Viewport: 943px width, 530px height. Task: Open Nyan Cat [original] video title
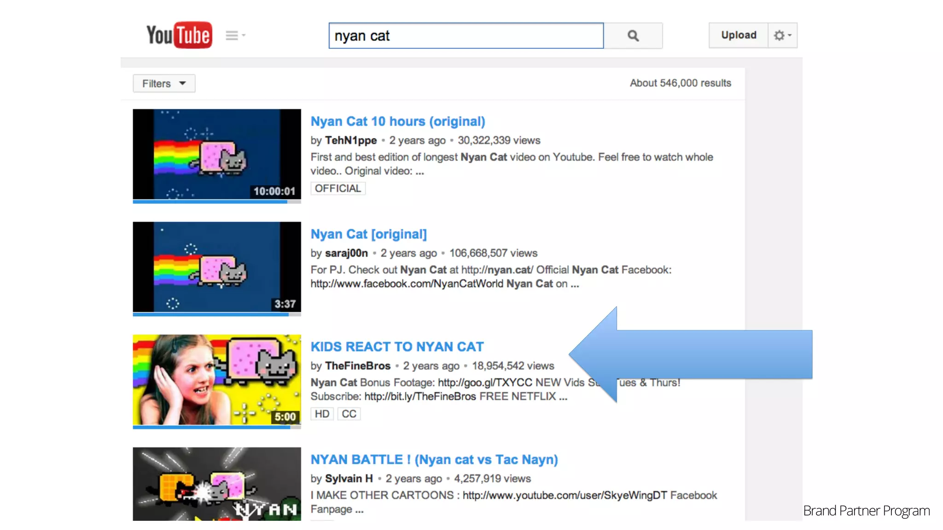point(368,234)
